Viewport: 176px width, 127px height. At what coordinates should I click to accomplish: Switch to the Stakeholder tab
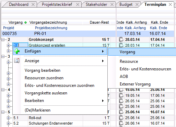[x=96, y=4]
